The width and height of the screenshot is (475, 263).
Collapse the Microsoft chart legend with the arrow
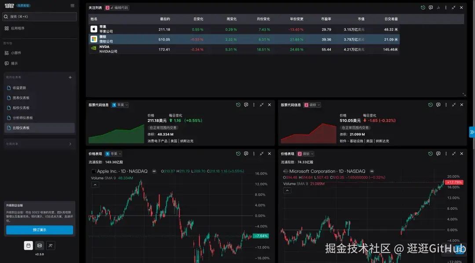[x=287, y=190]
